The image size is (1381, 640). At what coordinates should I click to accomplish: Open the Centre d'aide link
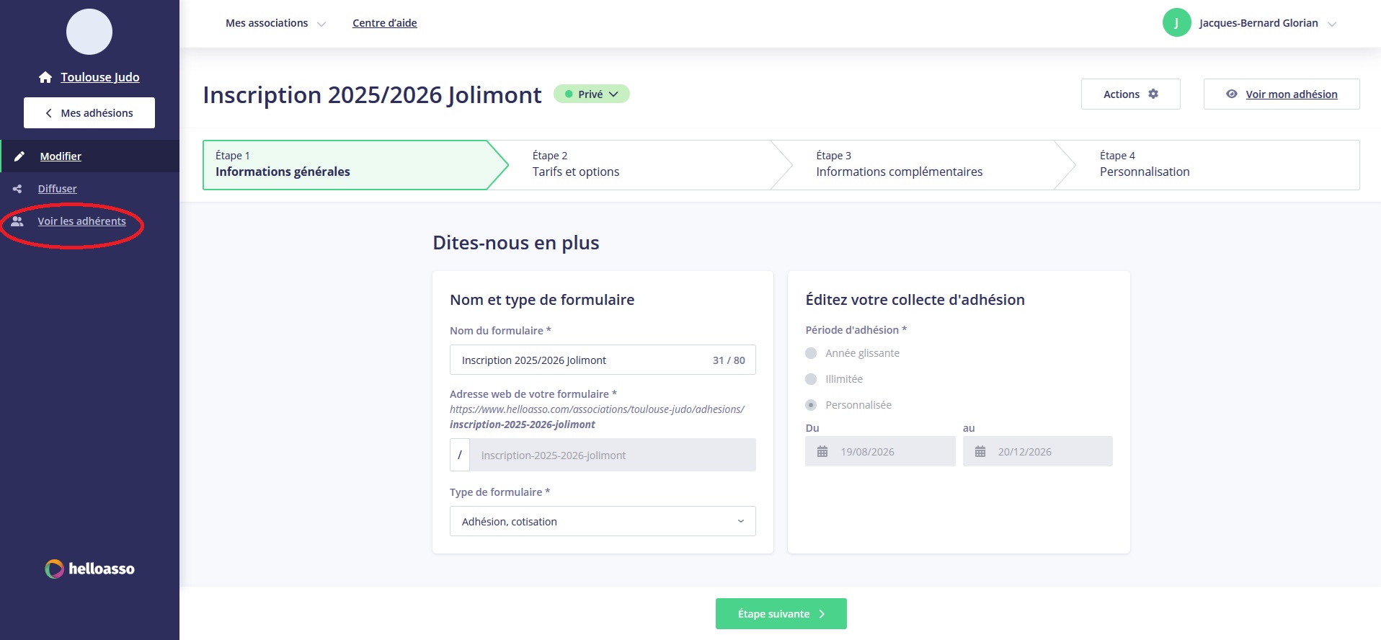pos(385,23)
